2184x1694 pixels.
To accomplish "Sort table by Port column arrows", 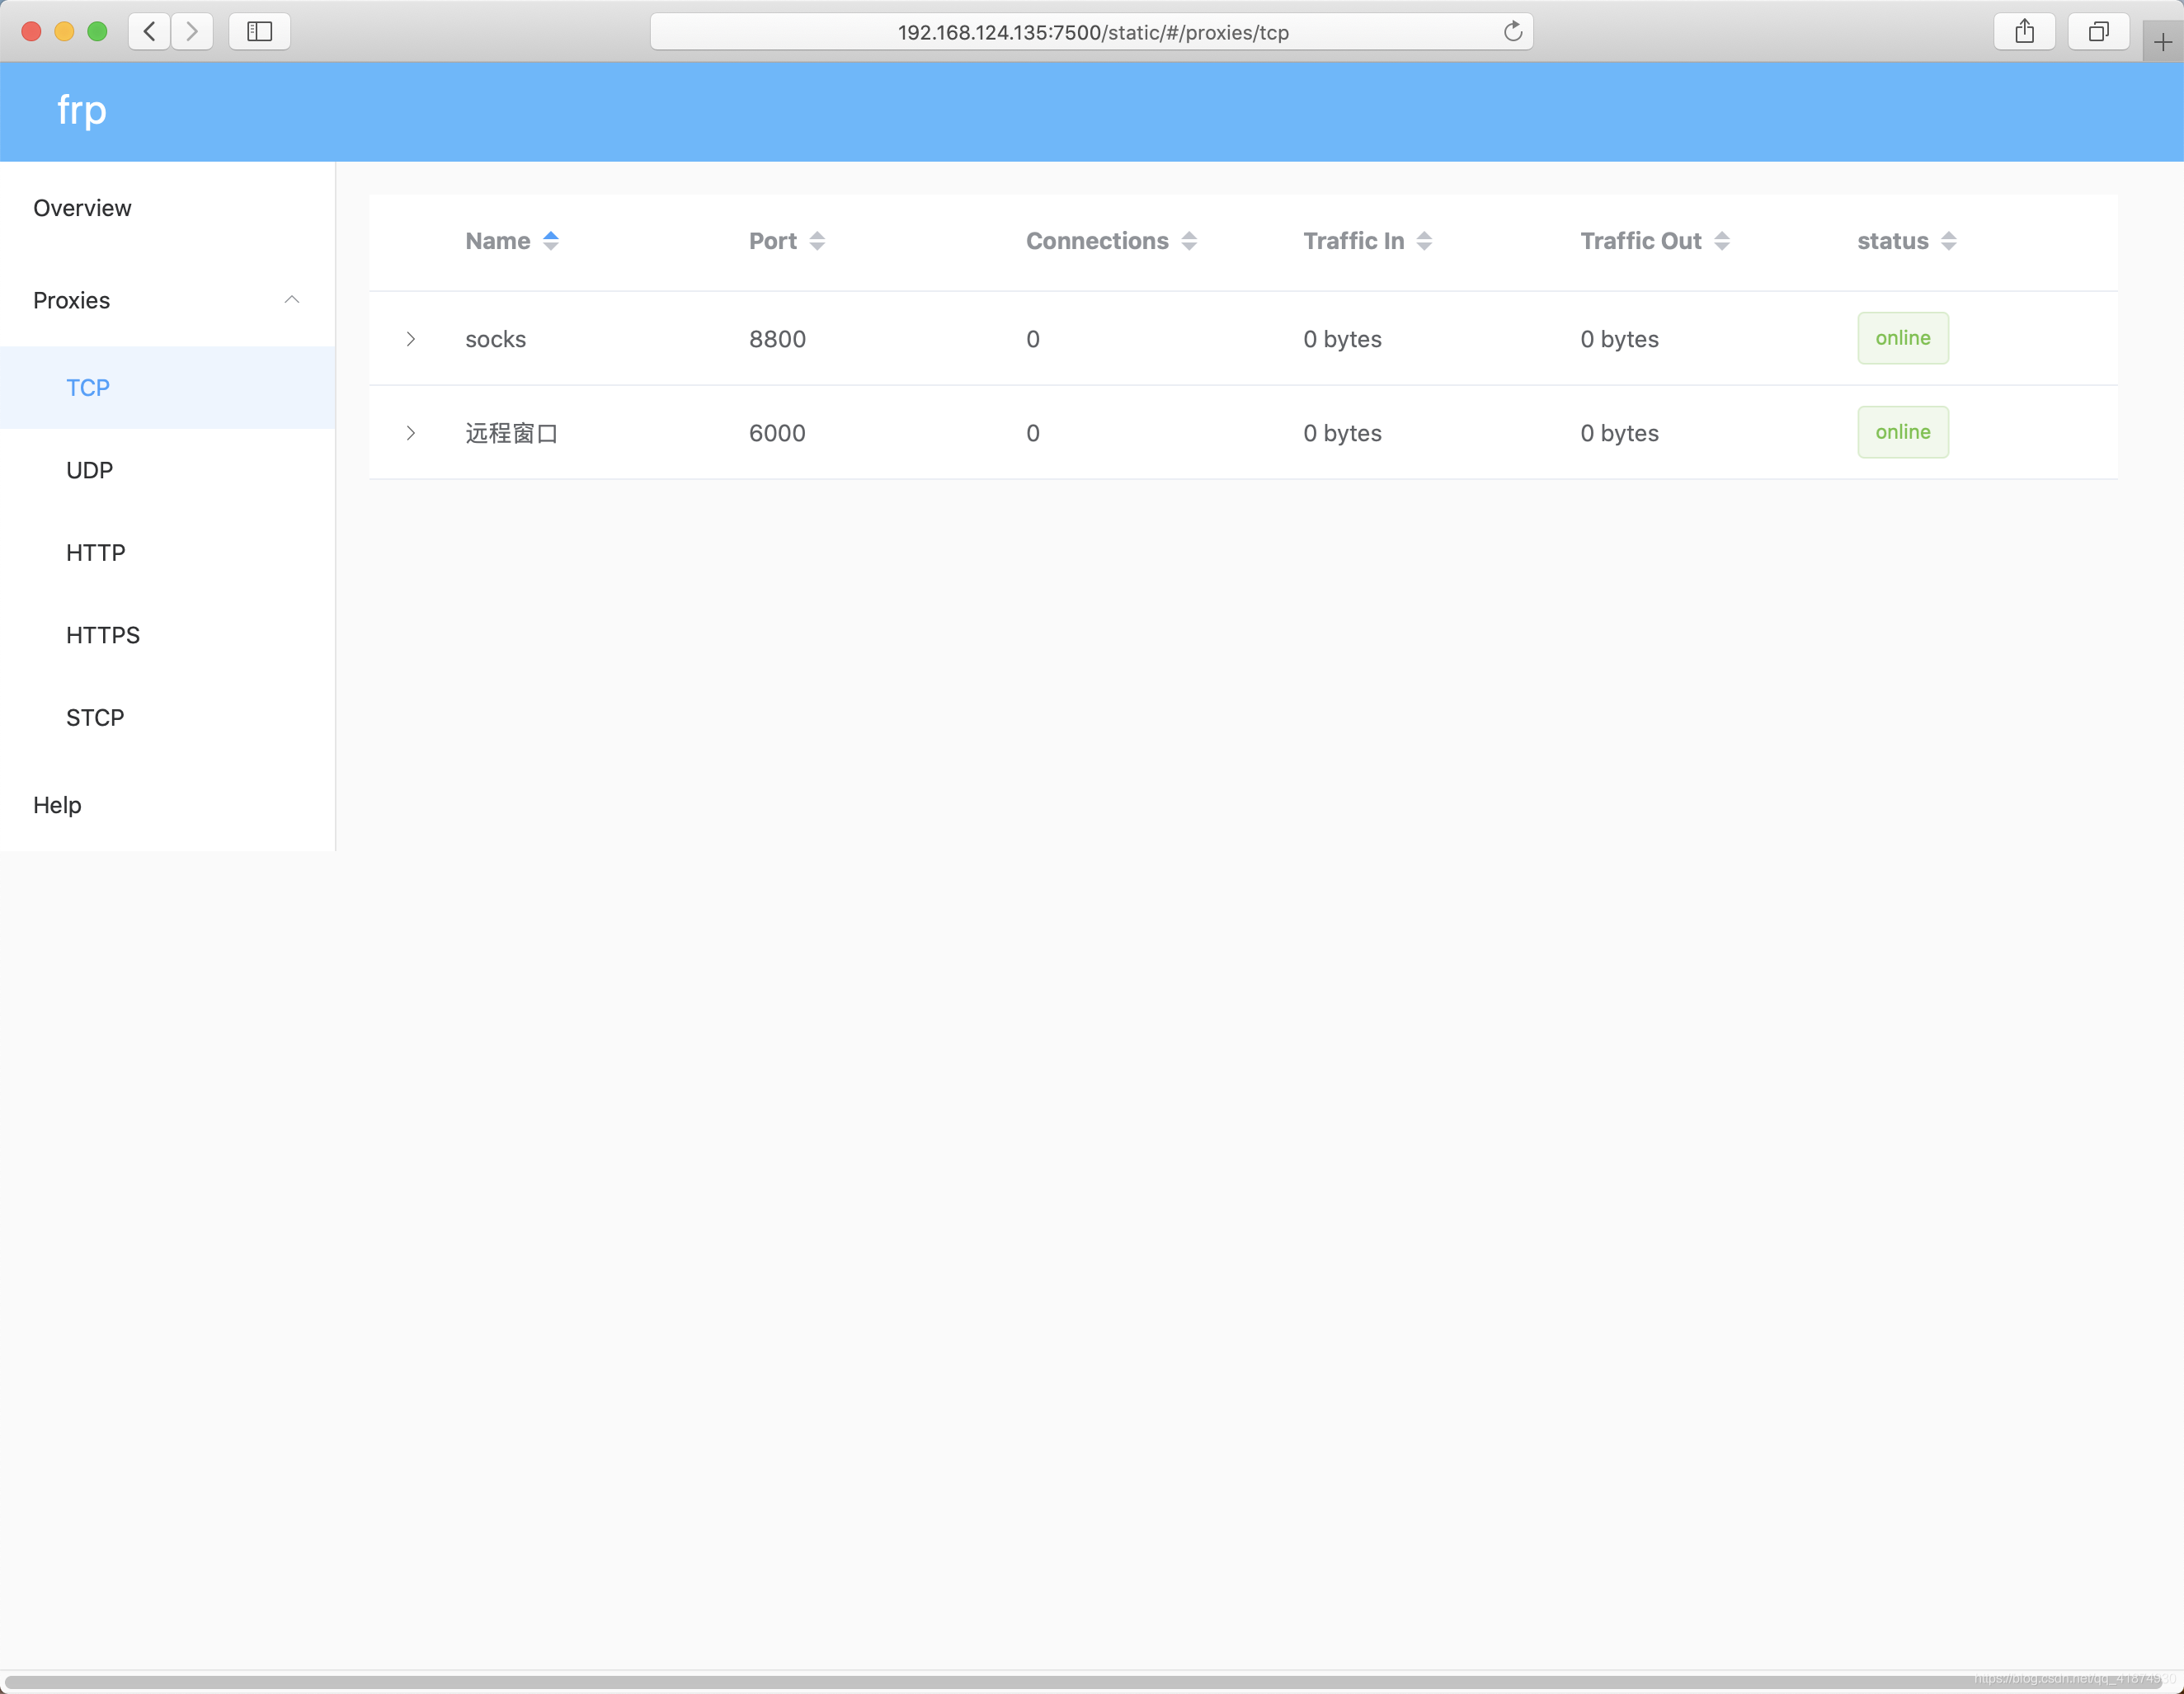I will [x=816, y=241].
